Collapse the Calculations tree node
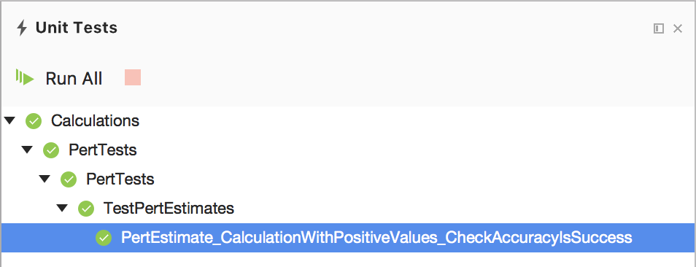 point(9,120)
